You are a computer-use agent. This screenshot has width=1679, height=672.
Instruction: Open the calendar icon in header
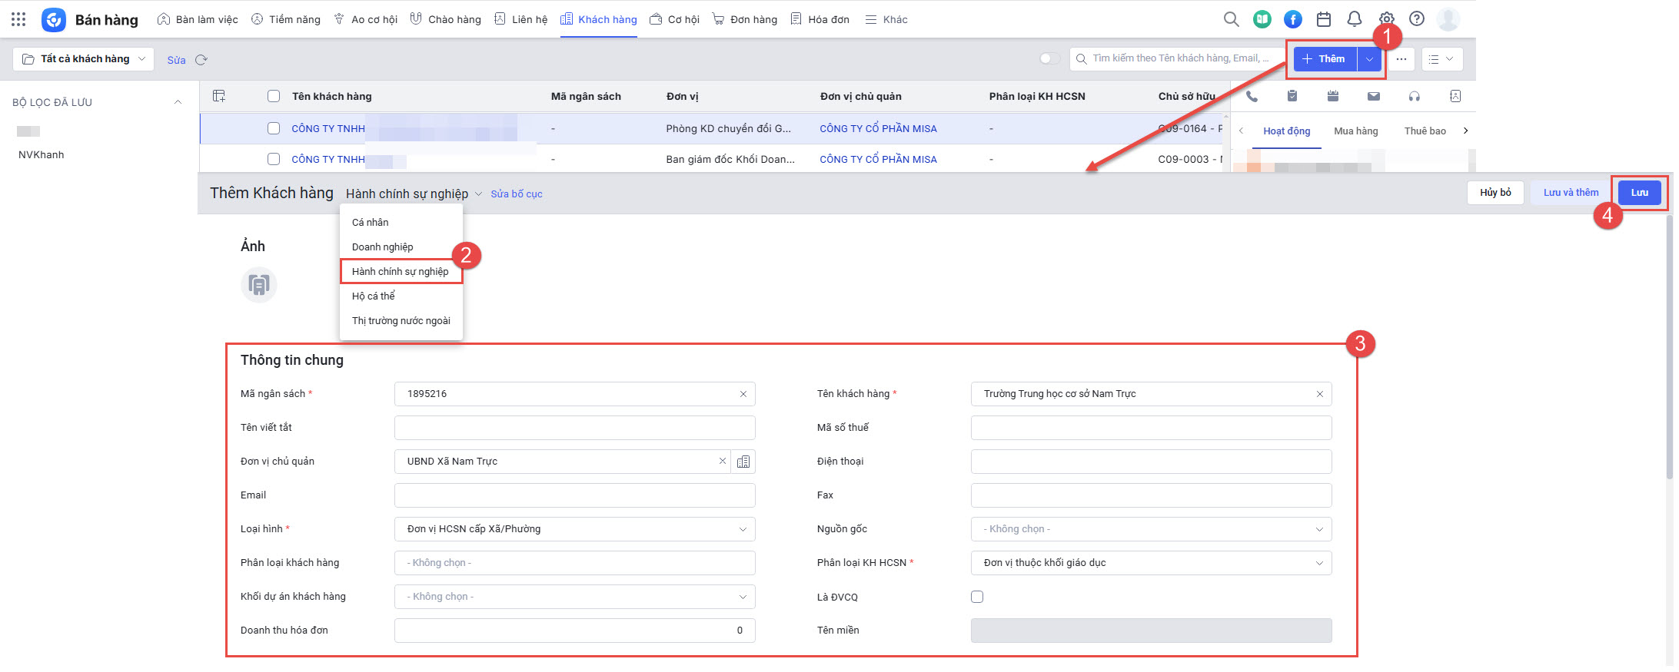click(x=1324, y=19)
